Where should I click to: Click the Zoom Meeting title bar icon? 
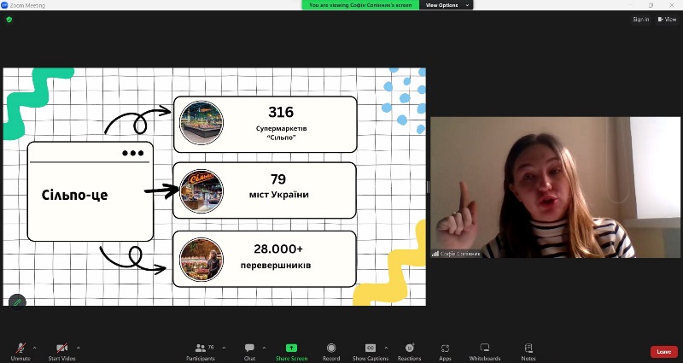[x=4, y=5]
